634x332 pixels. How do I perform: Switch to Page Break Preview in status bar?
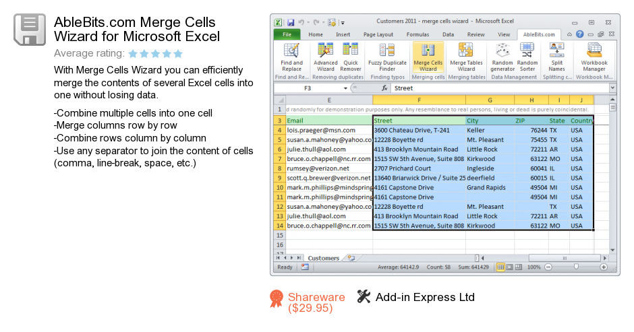coord(519,267)
